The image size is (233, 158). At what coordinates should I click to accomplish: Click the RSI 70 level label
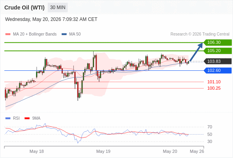(210, 127)
